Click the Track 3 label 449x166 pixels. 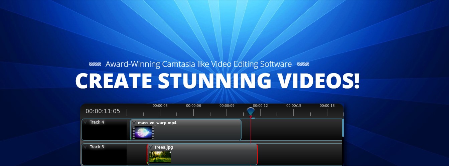(x=97, y=147)
